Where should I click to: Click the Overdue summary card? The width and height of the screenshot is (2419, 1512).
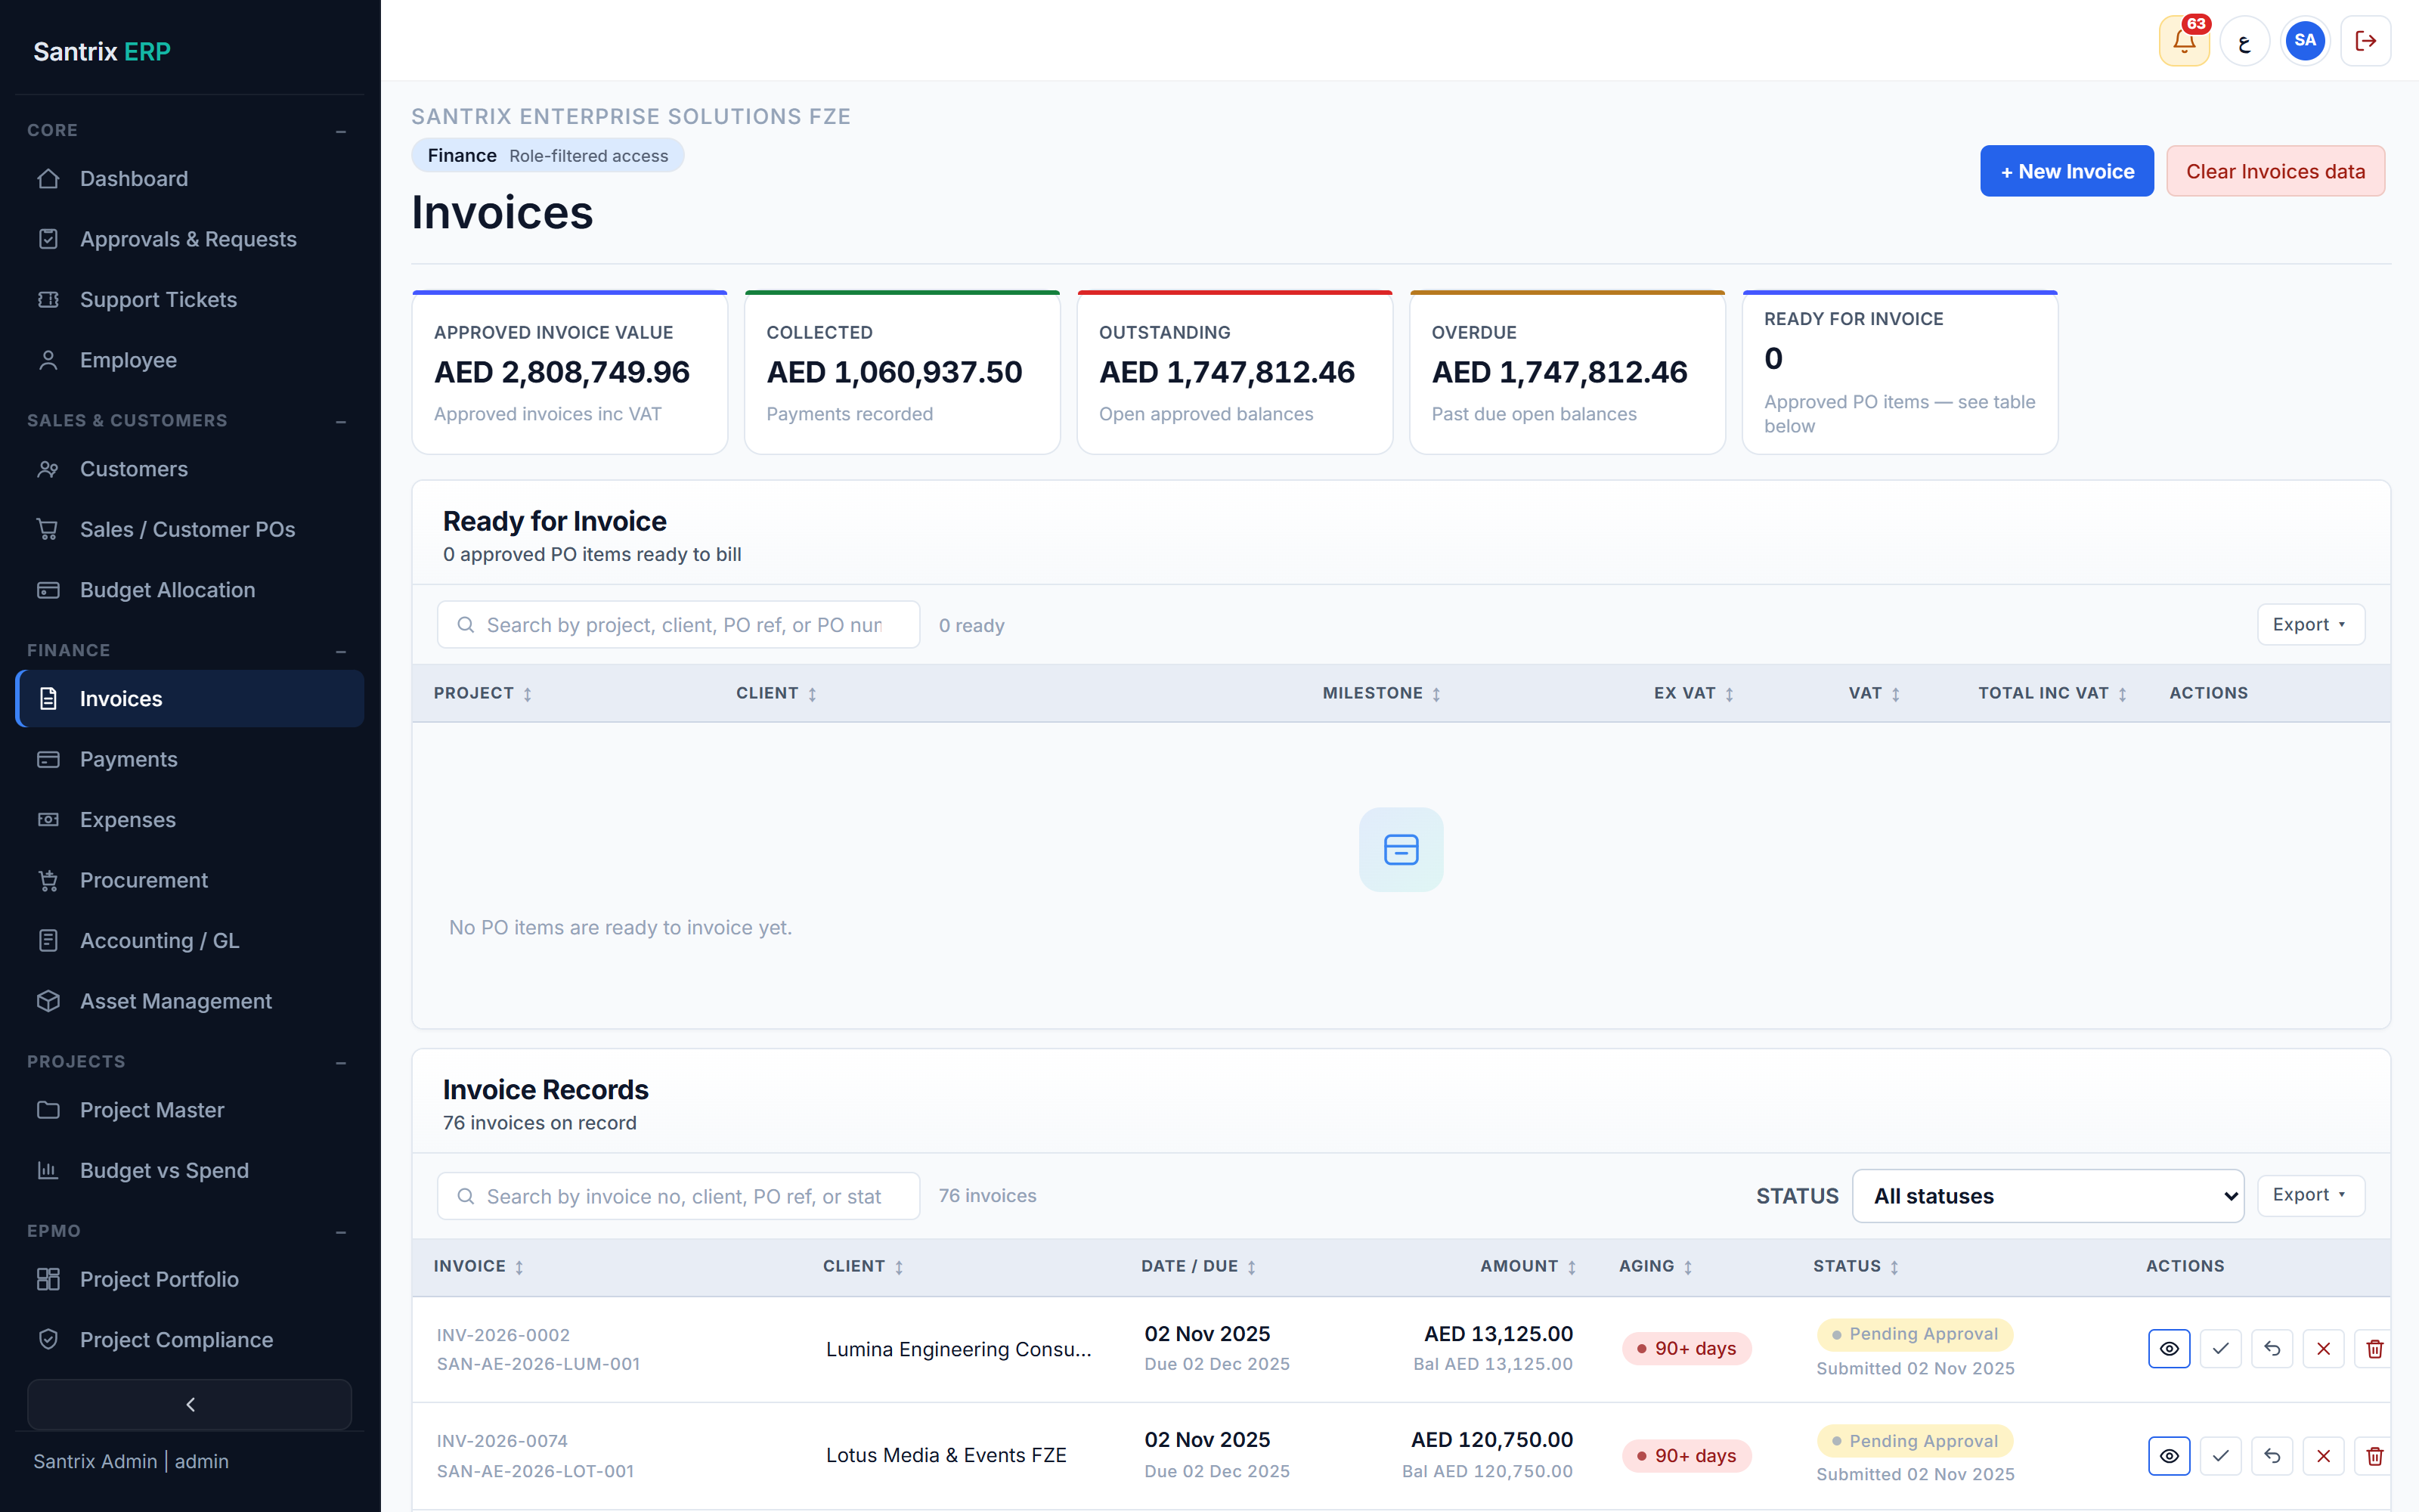(1567, 372)
